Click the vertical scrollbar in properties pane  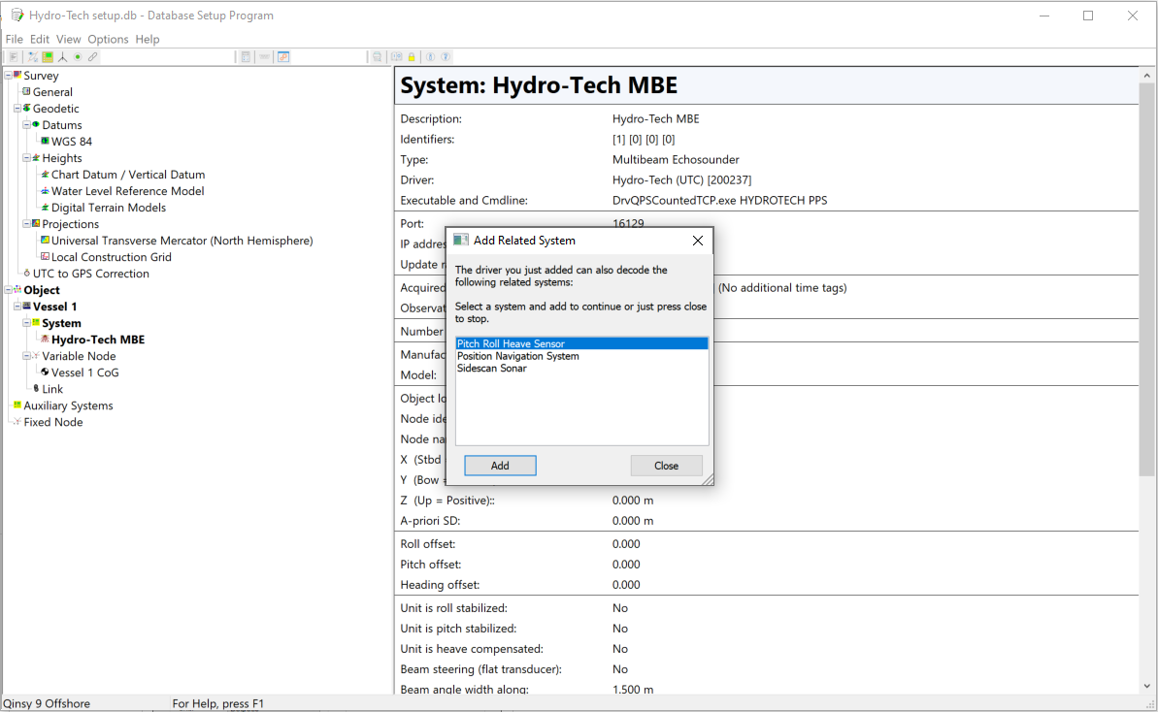click(x=1147, y=291)
